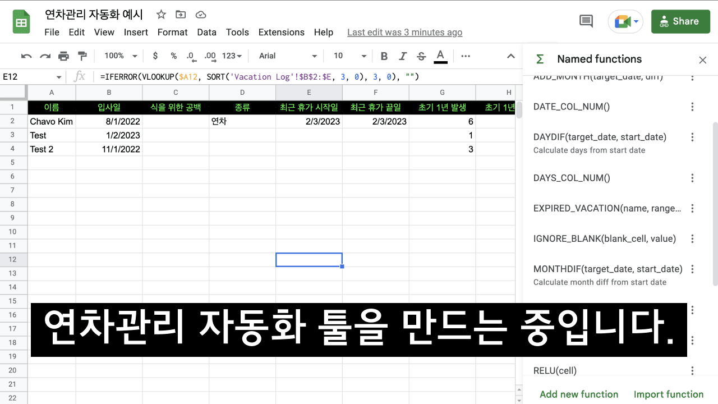The image size is (718, 404).
Task: Open the Data menu
Action: click(206, 33)
